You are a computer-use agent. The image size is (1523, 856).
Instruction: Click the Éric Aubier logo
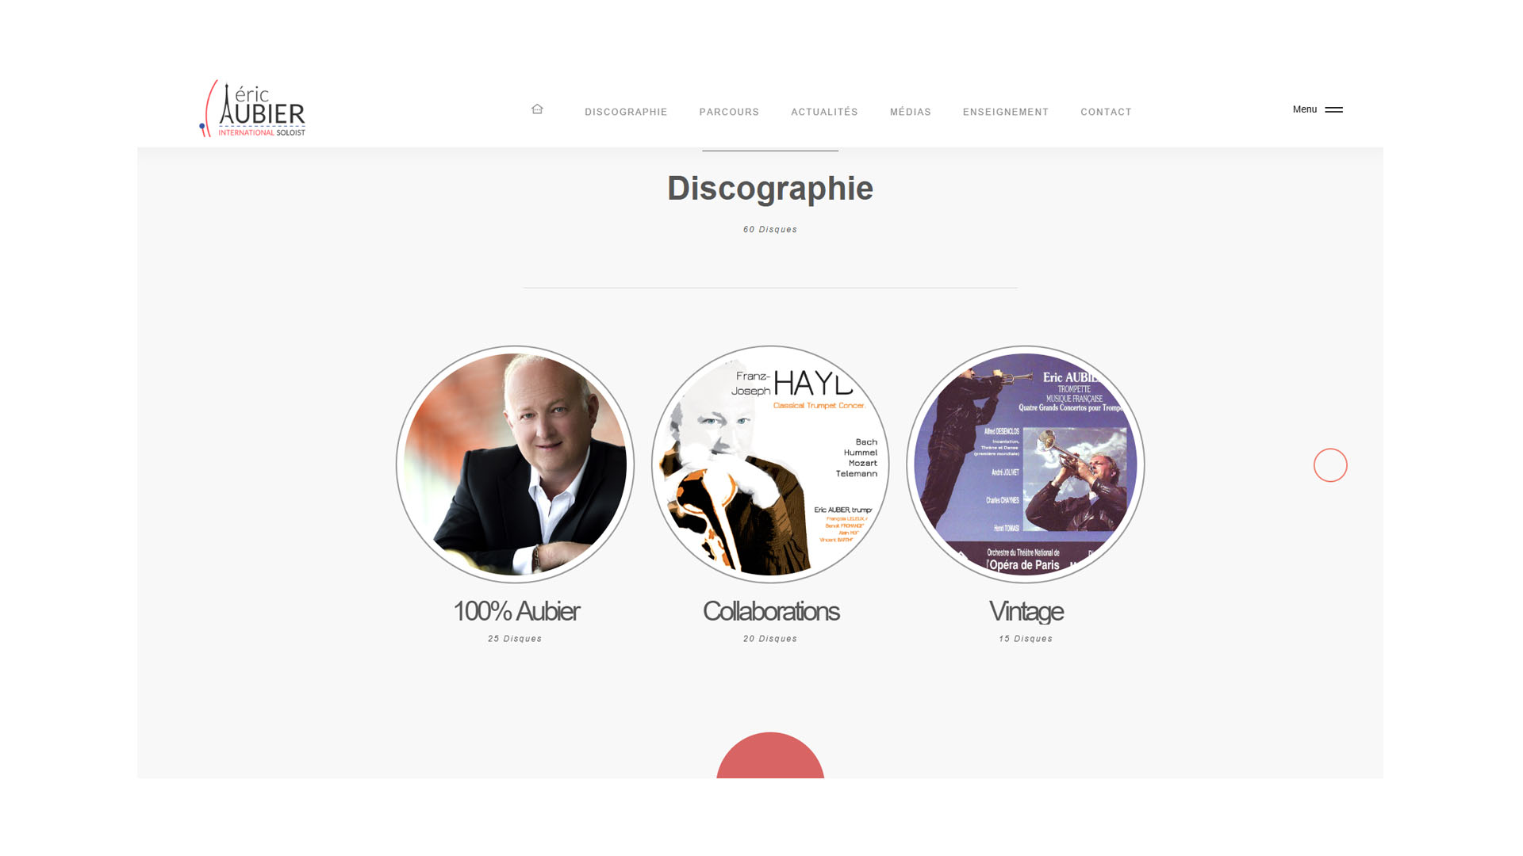[x=252, y=109]
